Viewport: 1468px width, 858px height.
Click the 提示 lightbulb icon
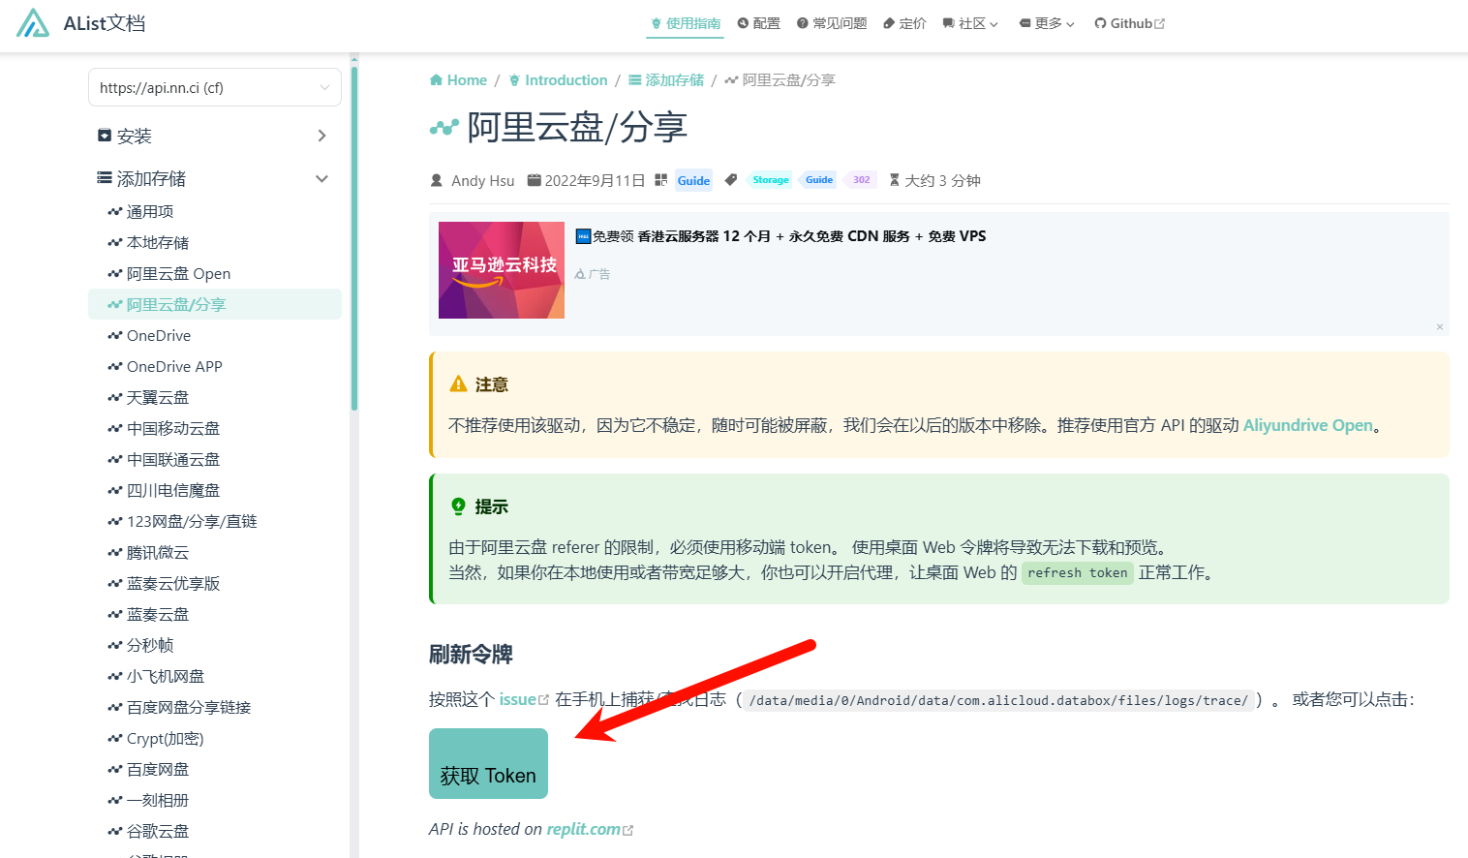458,506
